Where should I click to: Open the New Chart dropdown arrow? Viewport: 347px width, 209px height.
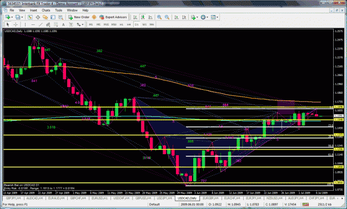pos(12,17)
